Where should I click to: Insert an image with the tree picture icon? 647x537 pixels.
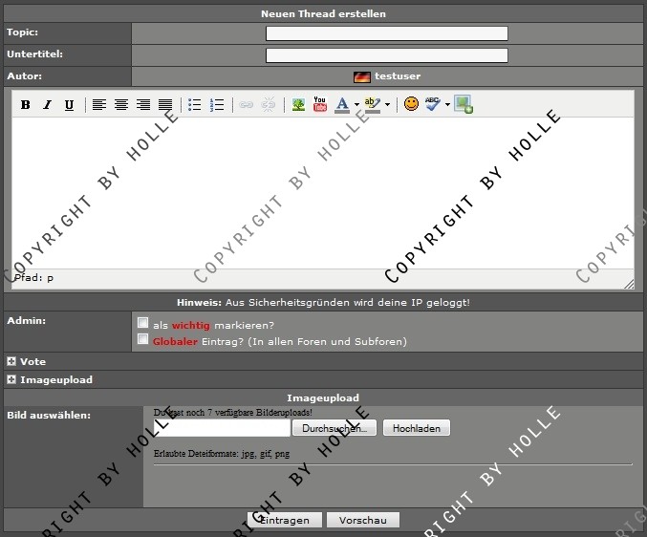click(x=298, y=105)
